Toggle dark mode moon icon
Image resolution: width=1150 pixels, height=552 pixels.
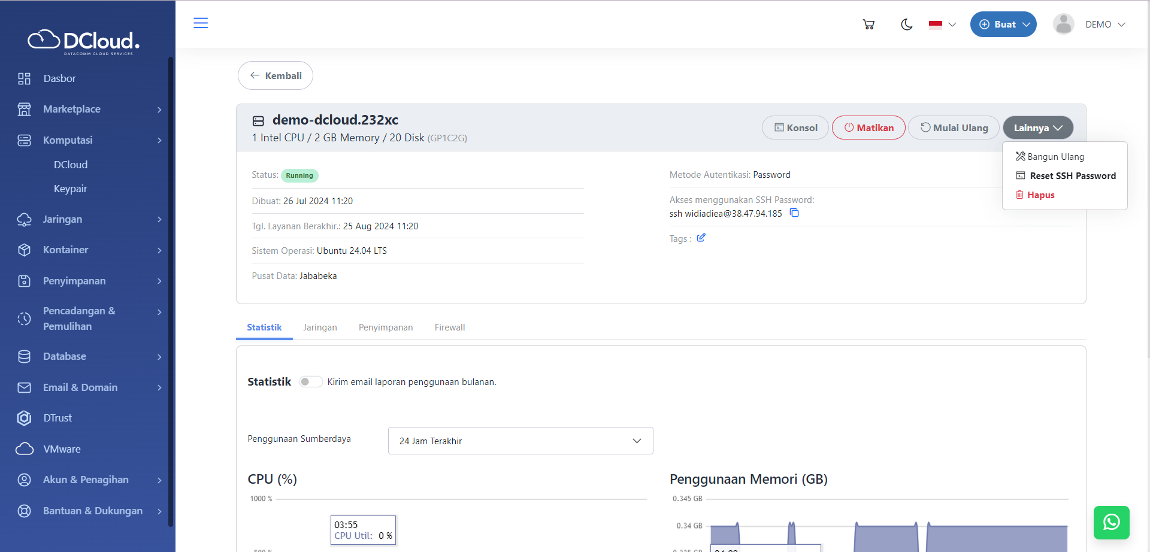point(906,25)
